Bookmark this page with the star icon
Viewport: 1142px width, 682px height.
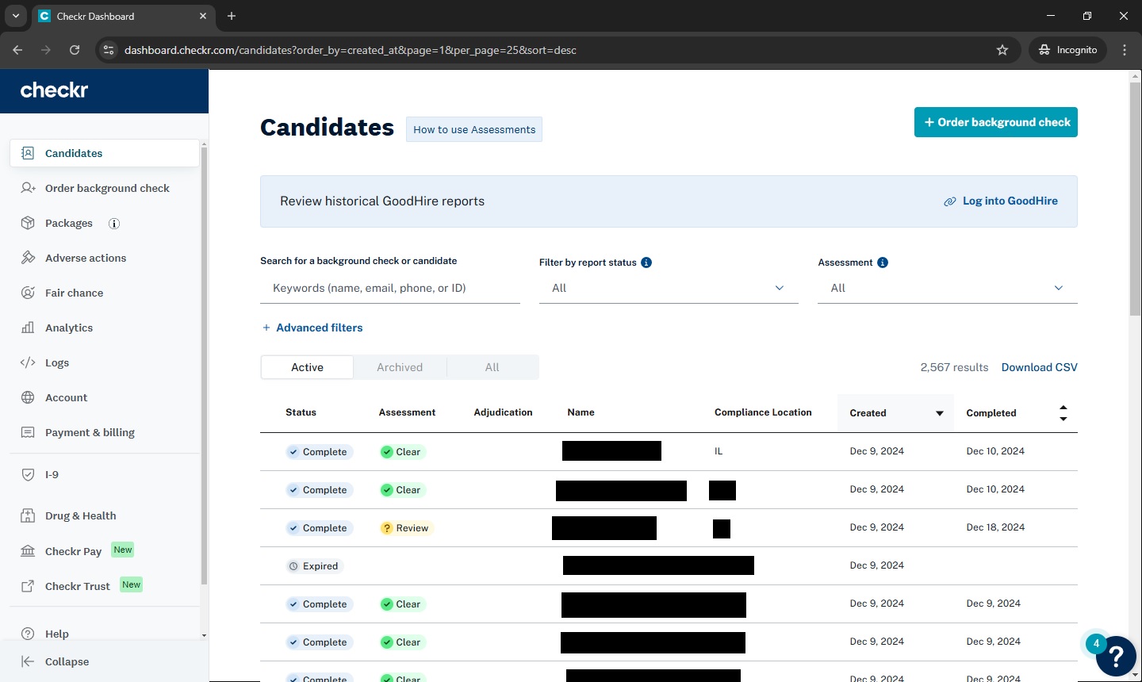pyautogui.click(x=1002, y=50)
